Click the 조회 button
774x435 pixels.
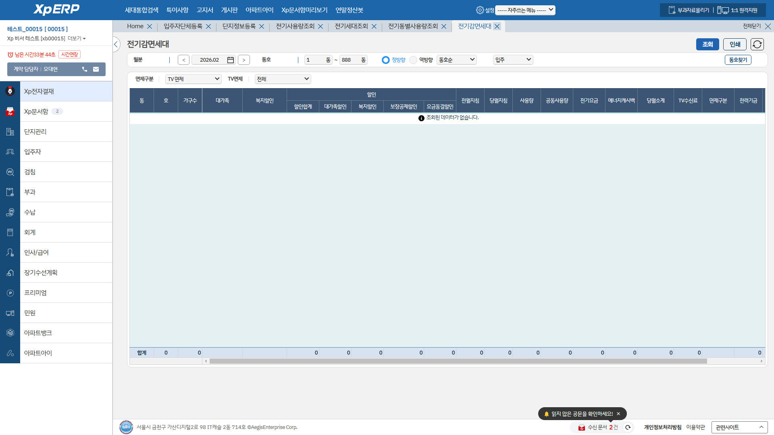point(707,44)
